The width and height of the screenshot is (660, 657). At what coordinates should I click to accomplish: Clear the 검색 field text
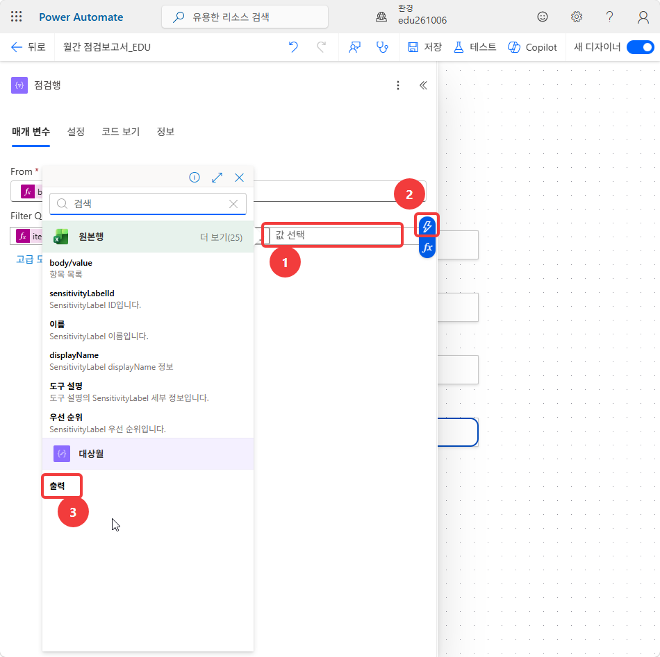click(233, 204)
